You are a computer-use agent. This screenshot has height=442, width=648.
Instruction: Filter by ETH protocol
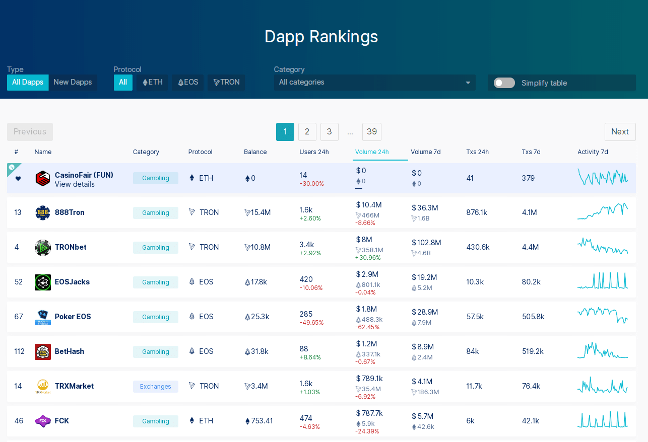click(x=153, y=83)
